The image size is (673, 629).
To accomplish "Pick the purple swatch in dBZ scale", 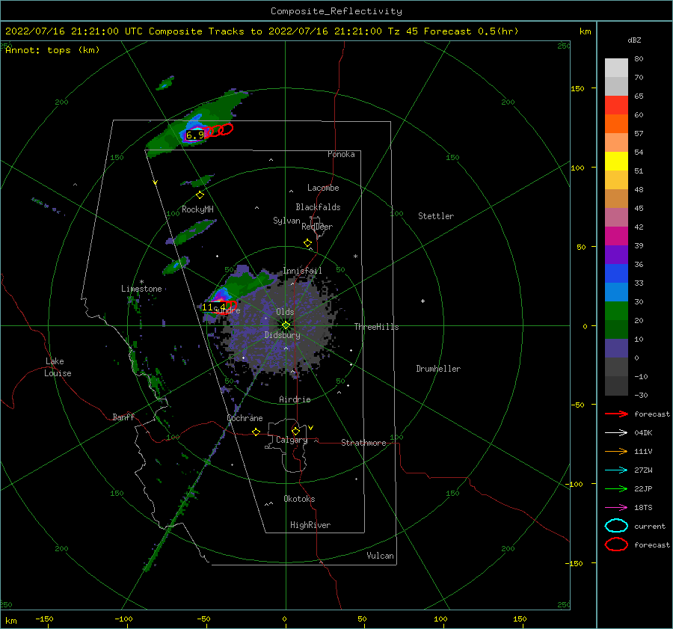I will pyautogui.click(x=616, y=254).
